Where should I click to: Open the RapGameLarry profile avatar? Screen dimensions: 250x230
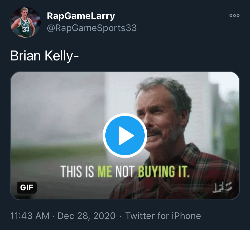[x=26, y=23]
